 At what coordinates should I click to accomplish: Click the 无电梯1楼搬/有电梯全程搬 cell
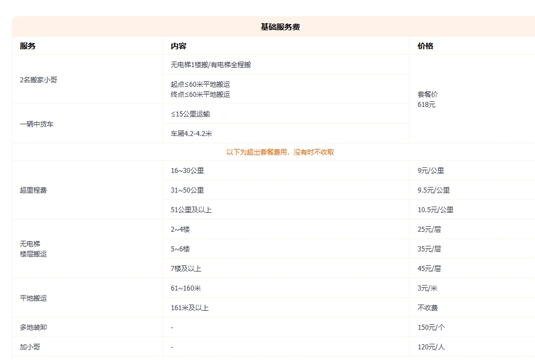coord(210,64)
